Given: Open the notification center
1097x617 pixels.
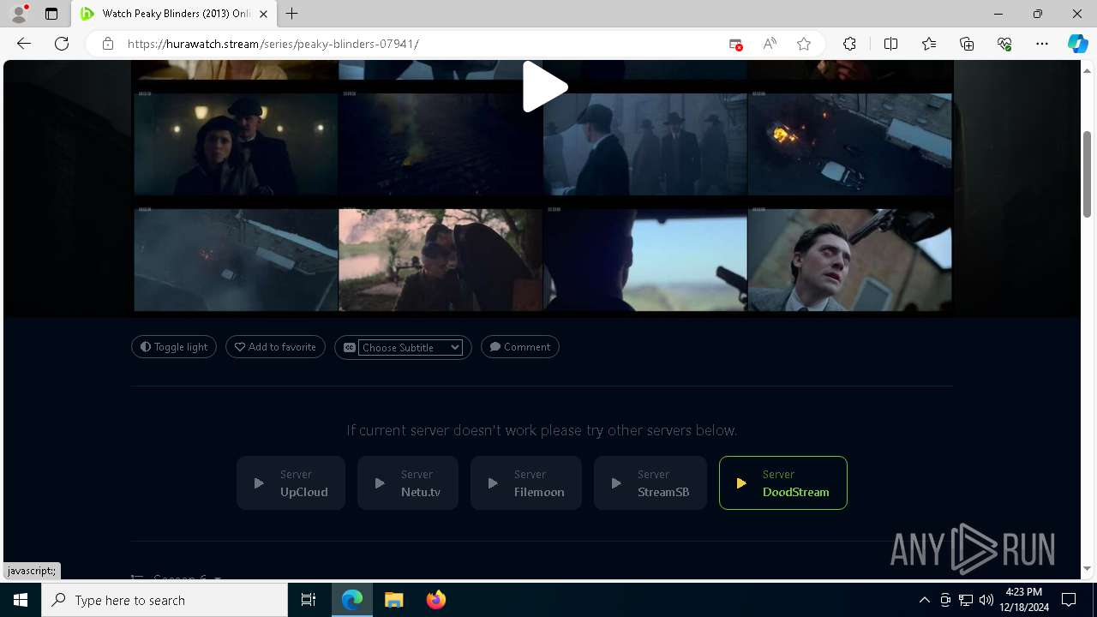Looking at the screenshot, I should (1069, 600).
